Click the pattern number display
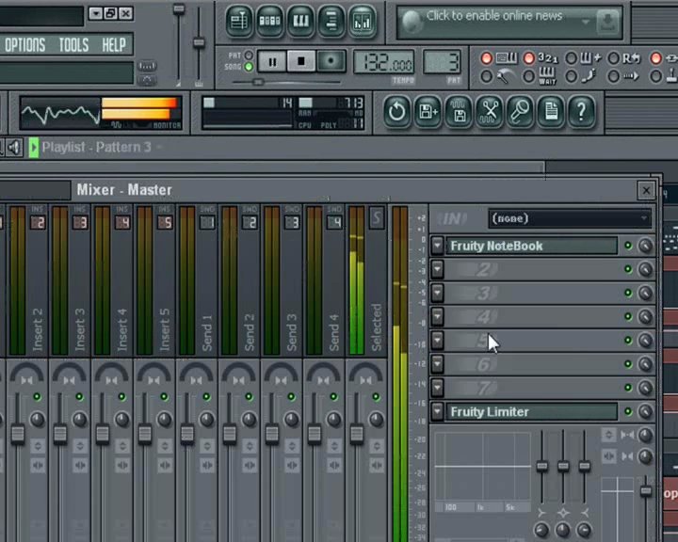Image resolution: width=678 pixels, height=542 pixels. (x=442, y=63)
